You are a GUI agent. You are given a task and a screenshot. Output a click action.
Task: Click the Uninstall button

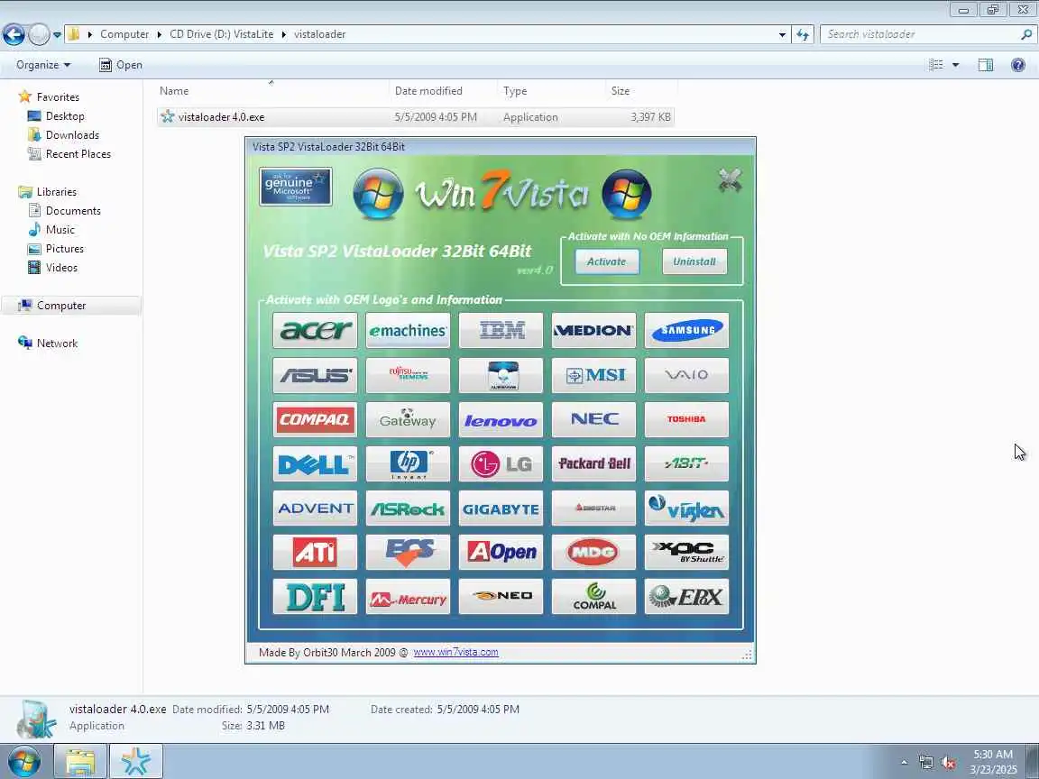pos(694,261)
